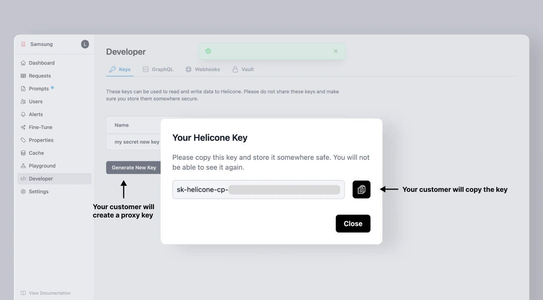Open the Cache page
The width and height of the screenshot is (543, 300).
[36, 153]
